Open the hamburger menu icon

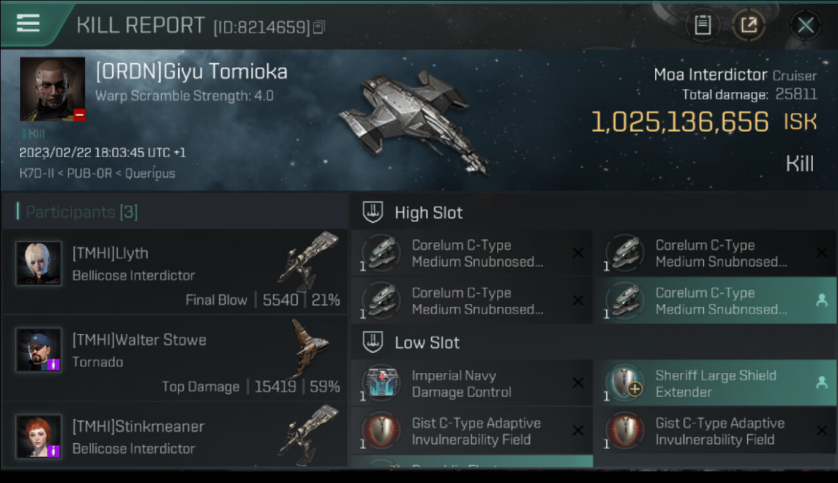(x=28, y=23)
